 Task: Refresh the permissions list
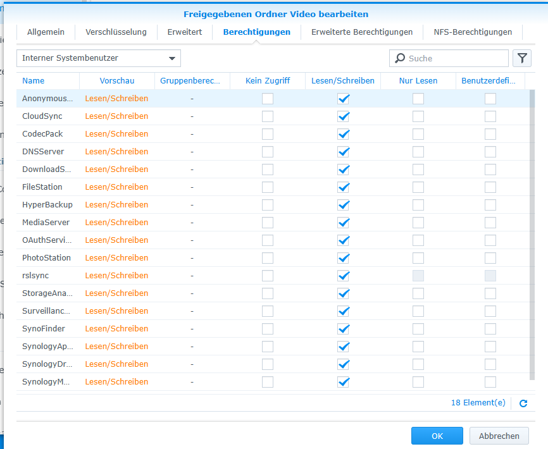tap(524, 403)
